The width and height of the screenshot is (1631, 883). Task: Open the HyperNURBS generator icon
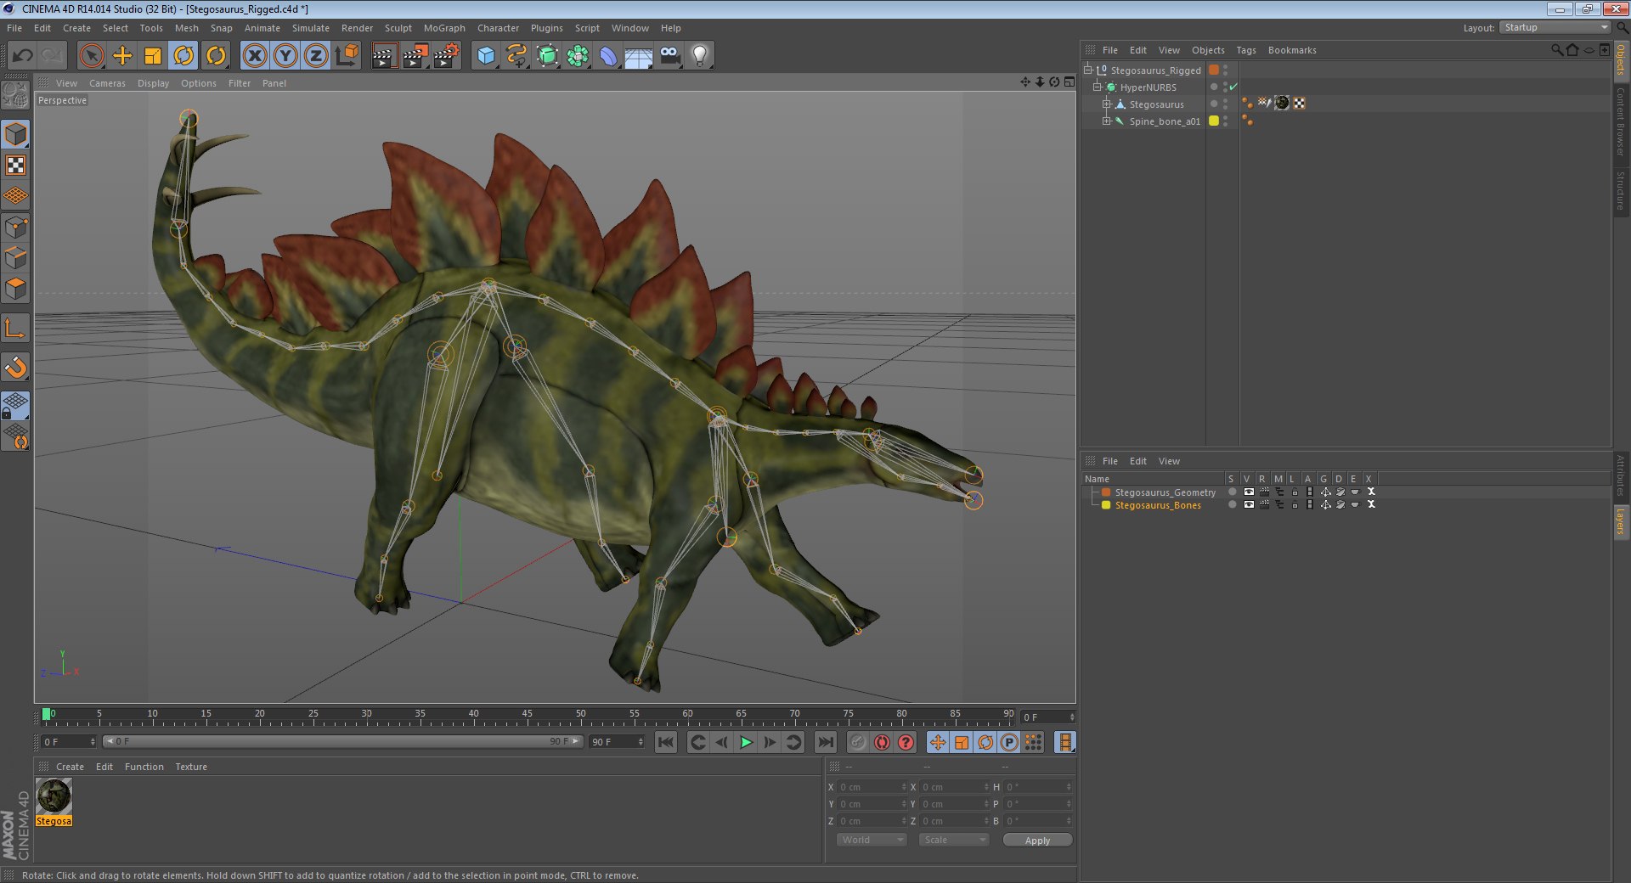548,56
